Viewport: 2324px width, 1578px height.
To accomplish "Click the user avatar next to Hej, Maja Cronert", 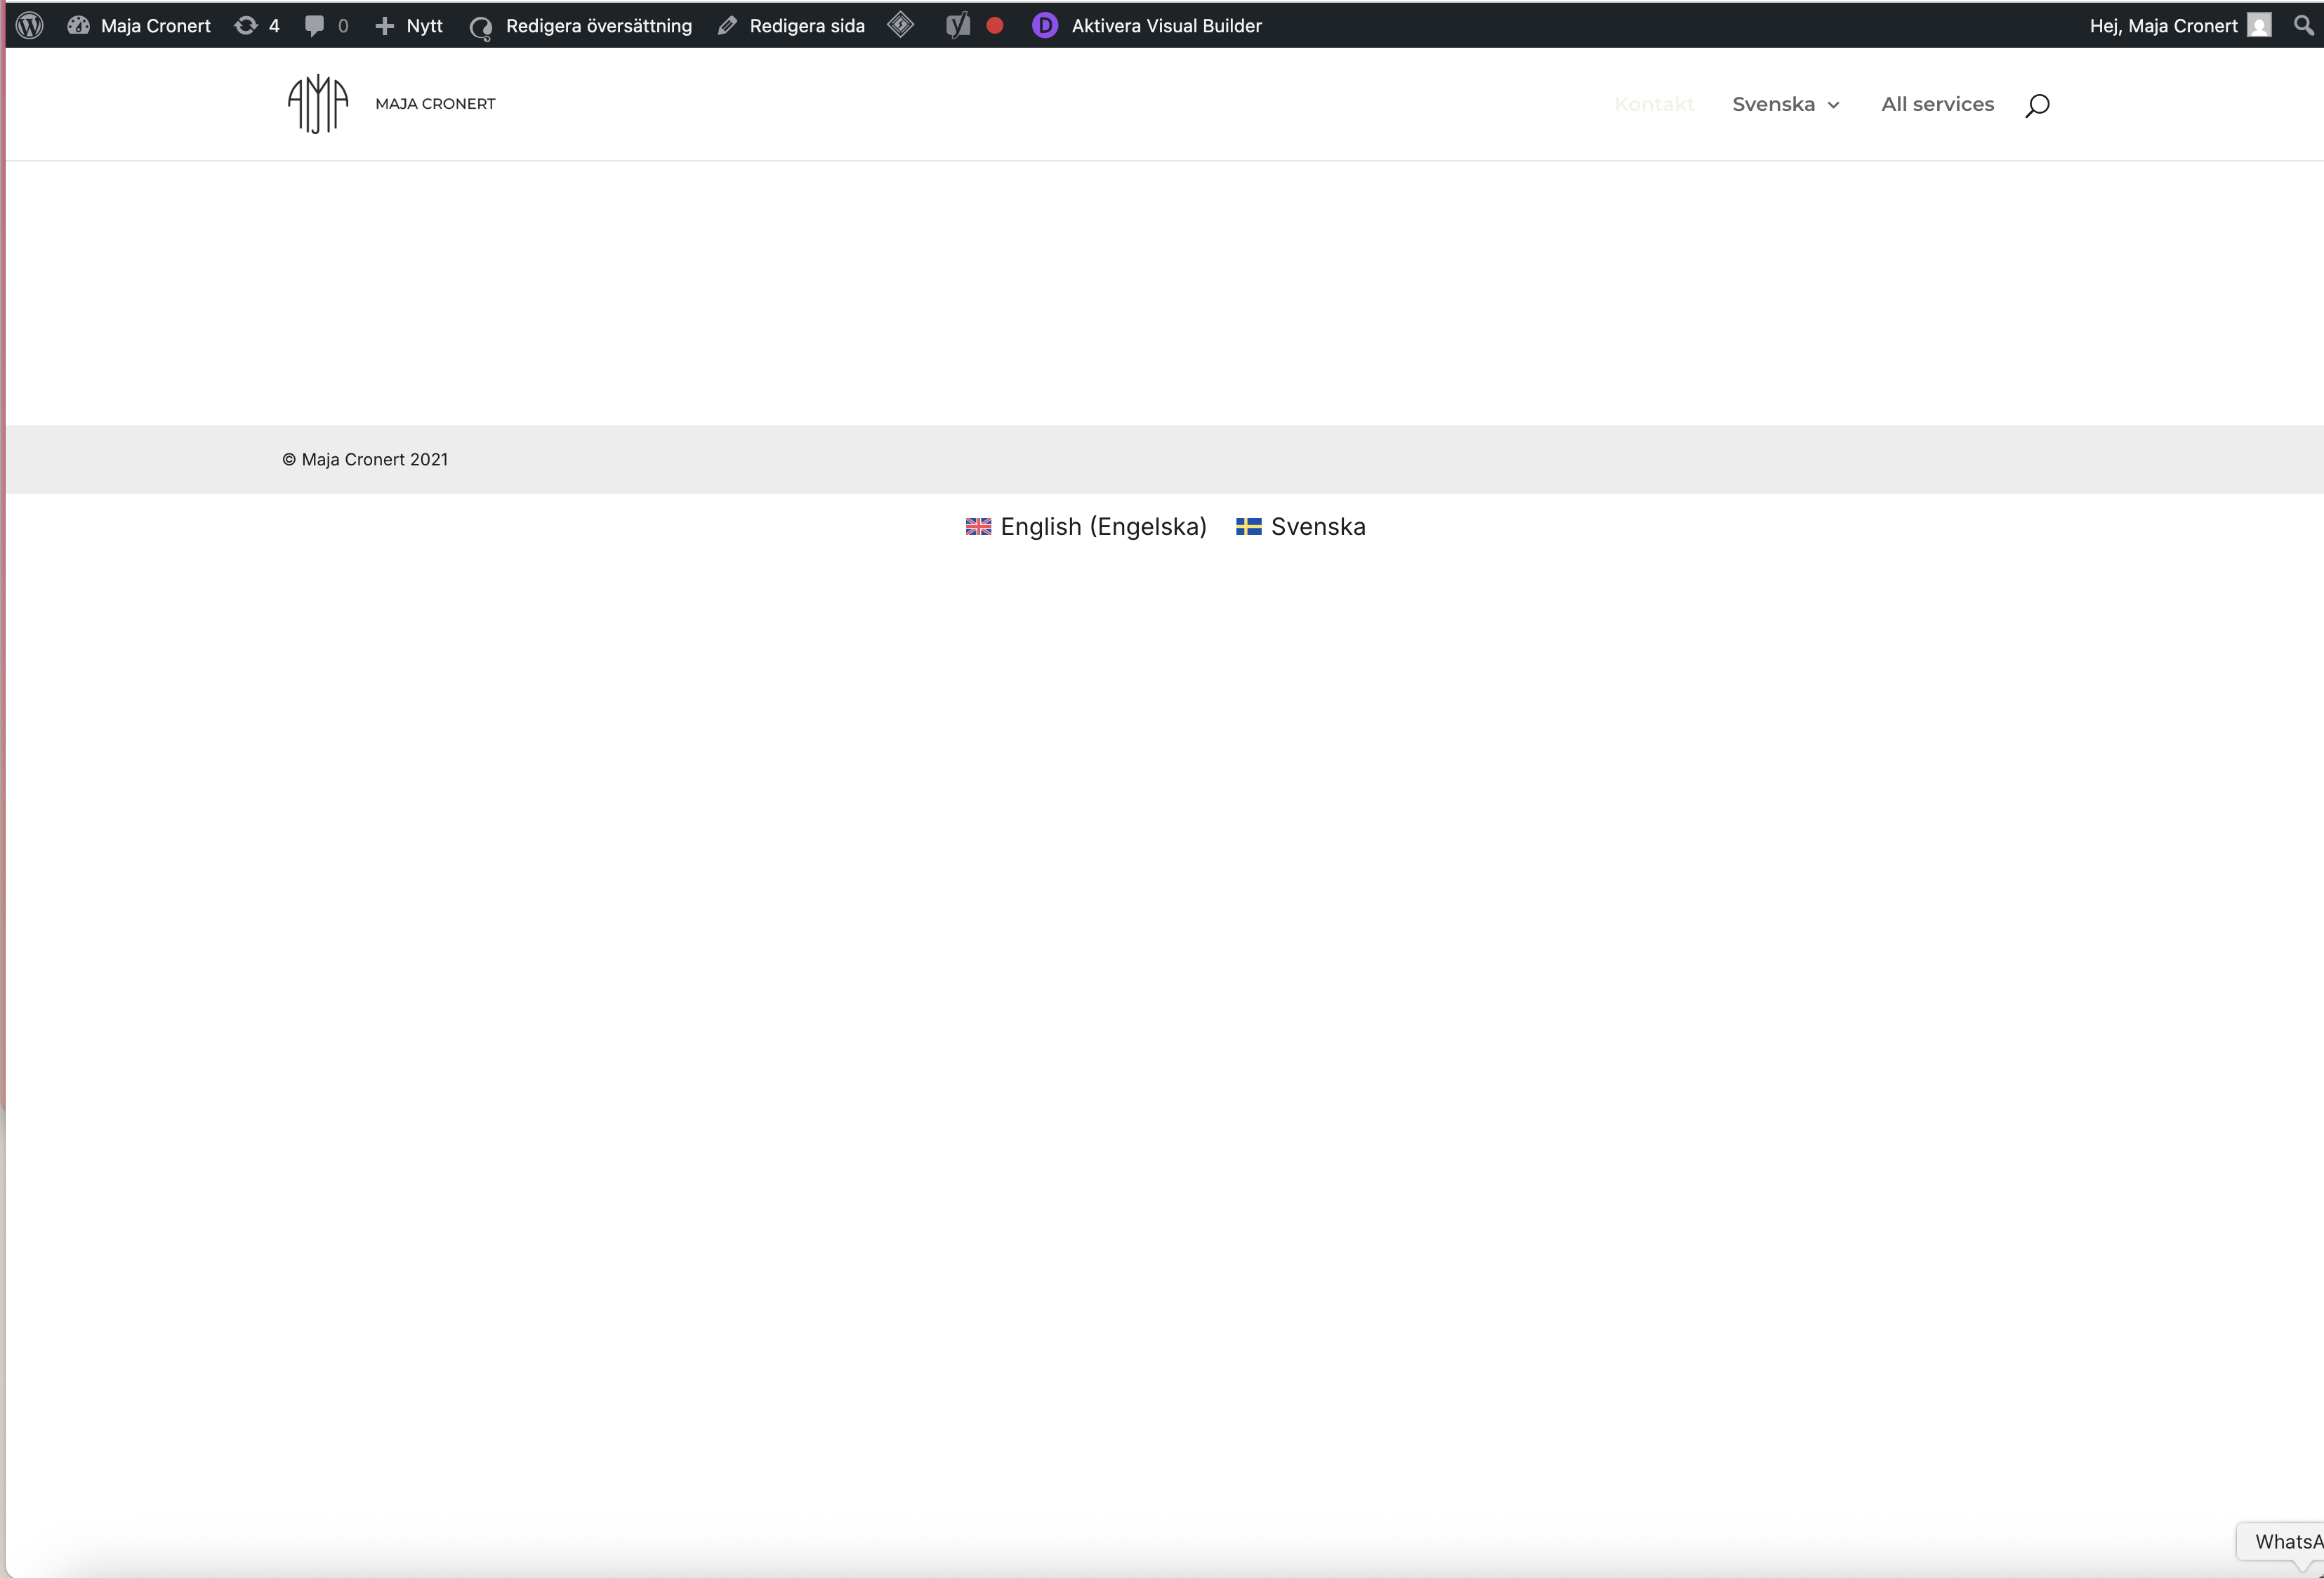I will click(2259, 25).
